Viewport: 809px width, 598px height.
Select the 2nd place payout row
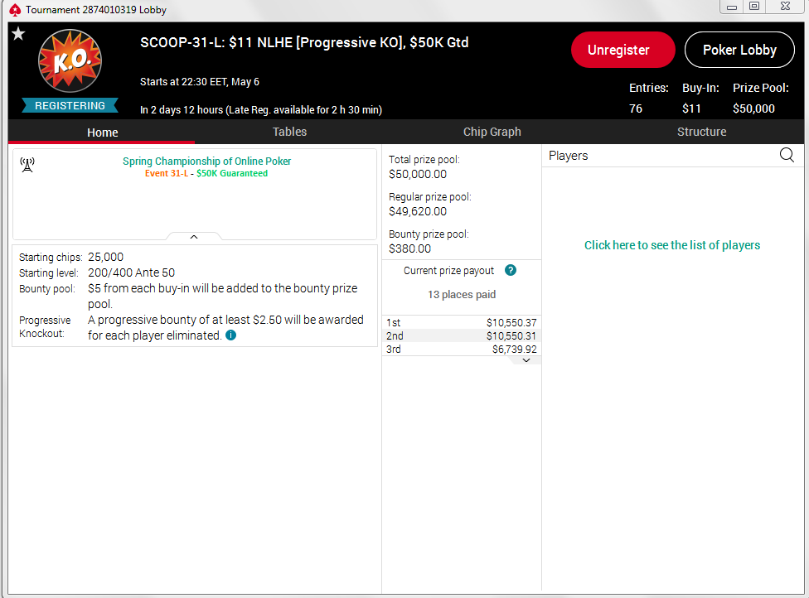[461, 335]
